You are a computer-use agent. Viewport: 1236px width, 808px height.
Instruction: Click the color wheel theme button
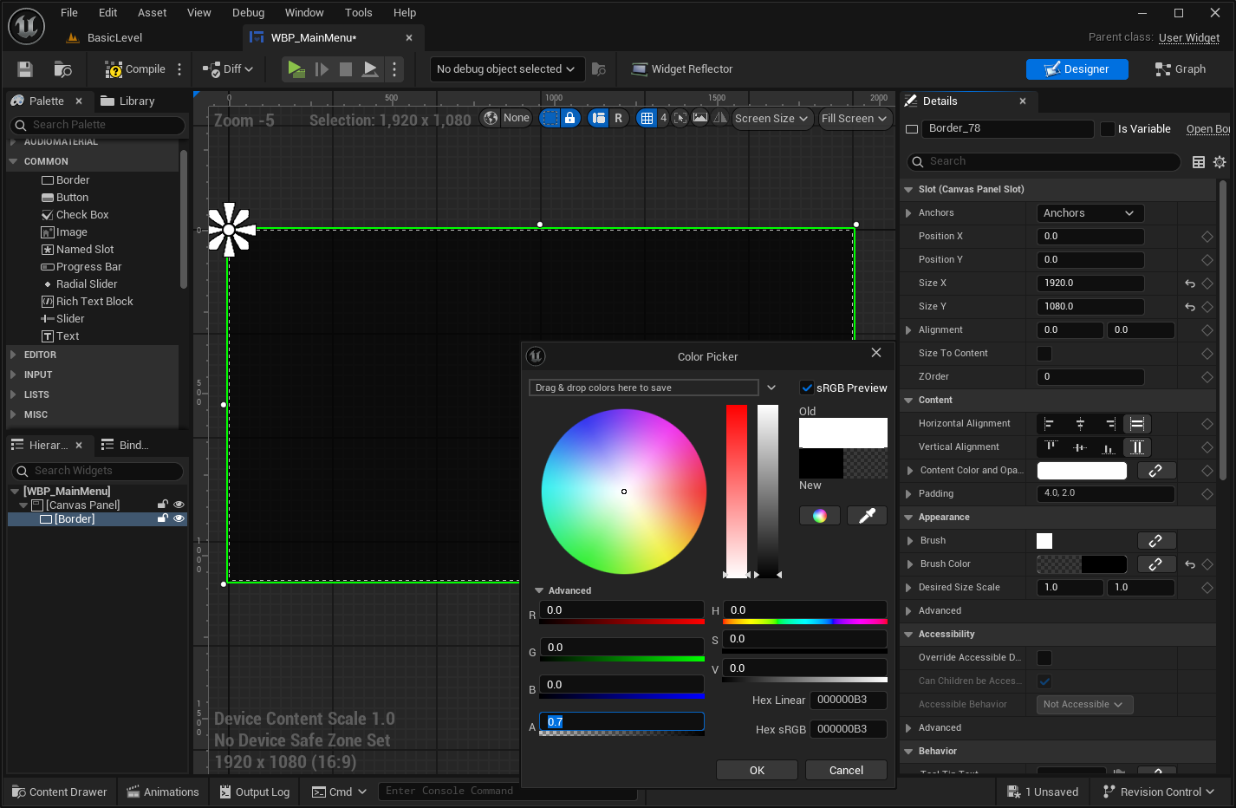[x=819, y=516]
